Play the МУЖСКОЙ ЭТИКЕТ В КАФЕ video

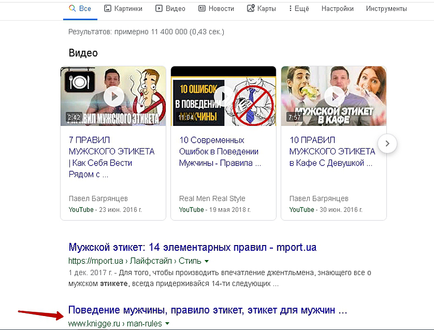pos(334,96)
